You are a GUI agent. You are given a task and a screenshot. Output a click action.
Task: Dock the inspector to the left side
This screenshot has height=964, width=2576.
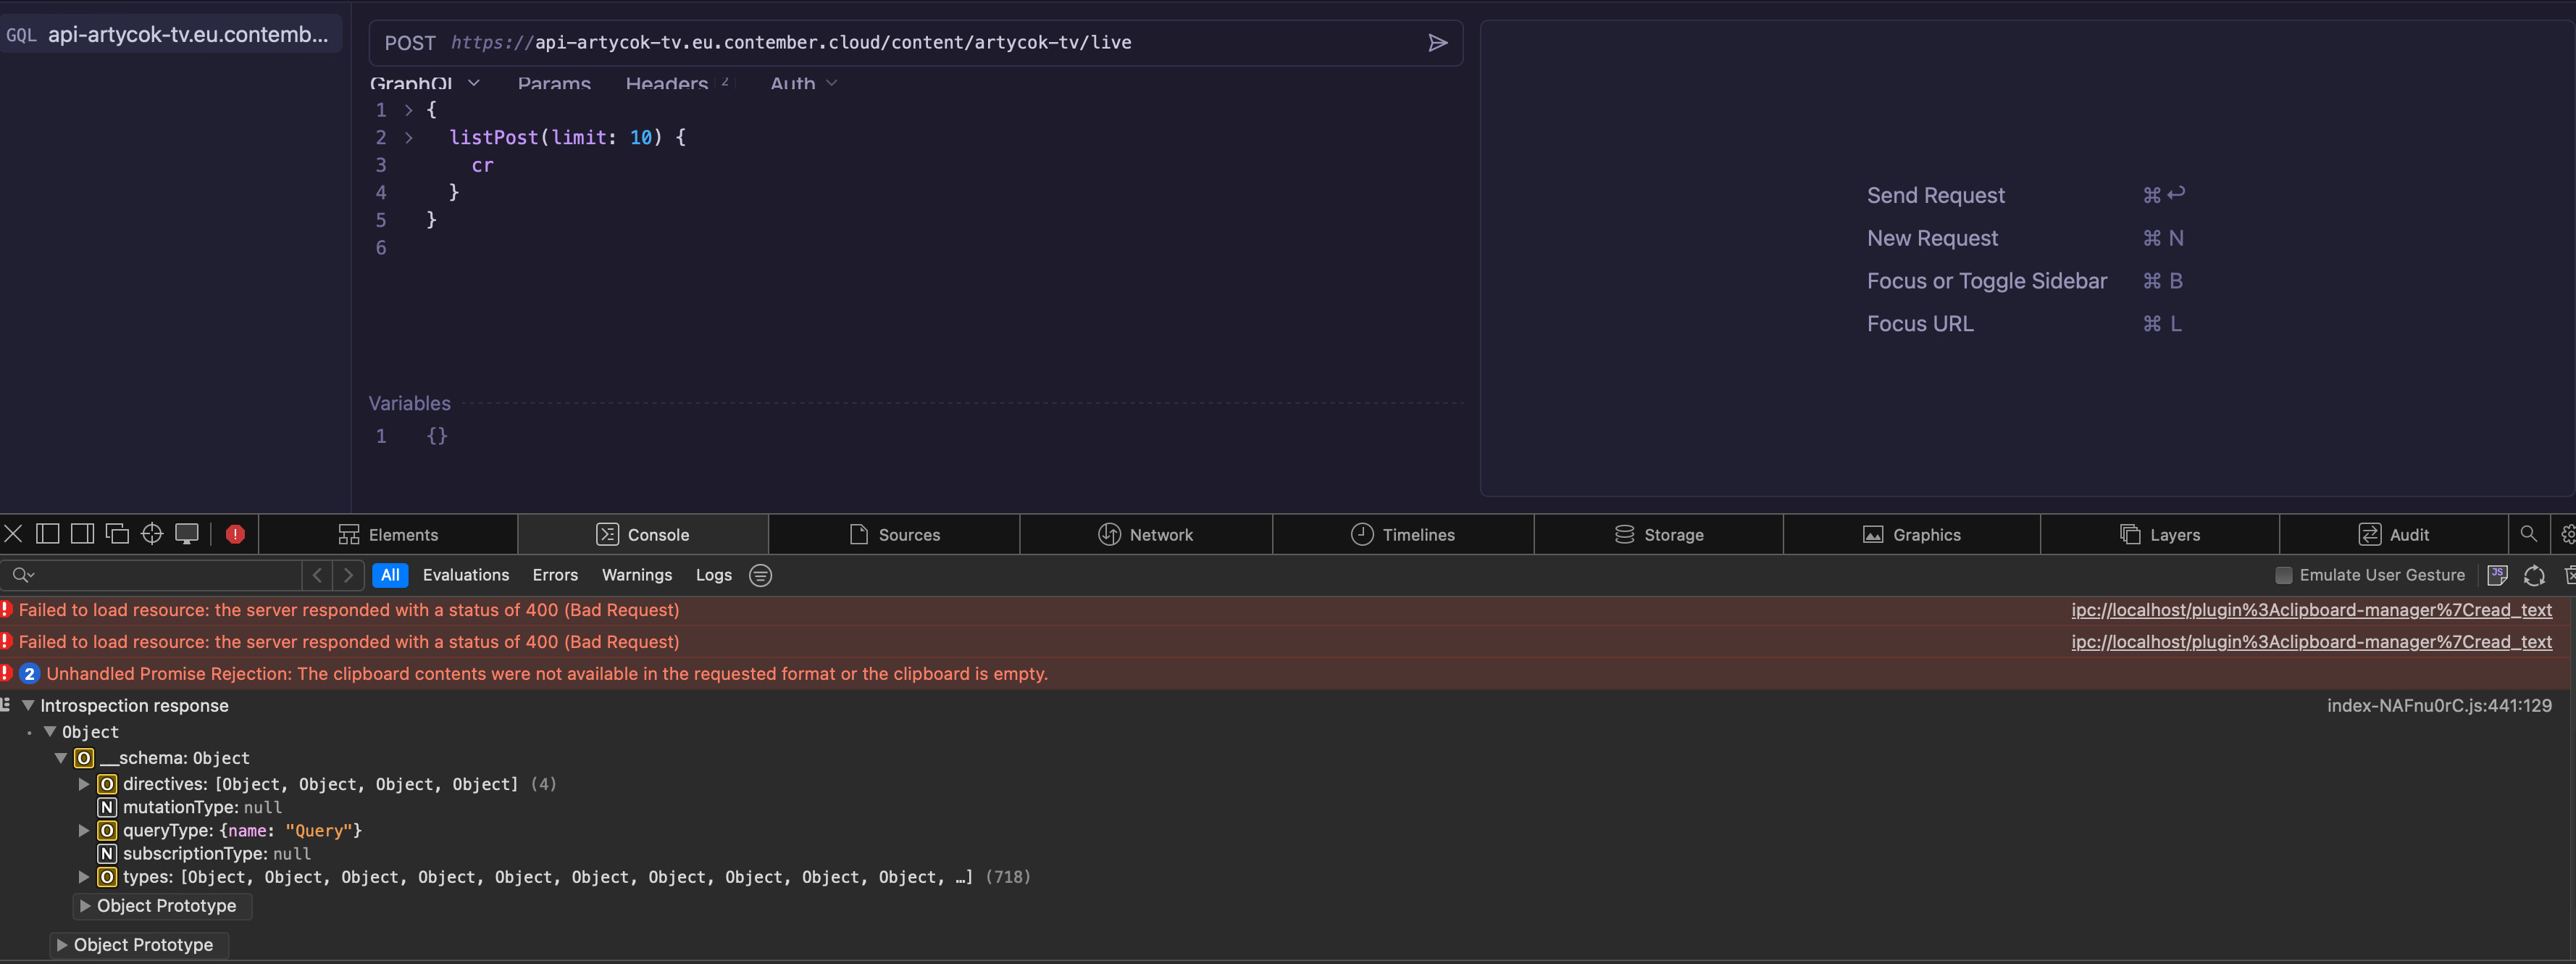[x=48, y=533]
